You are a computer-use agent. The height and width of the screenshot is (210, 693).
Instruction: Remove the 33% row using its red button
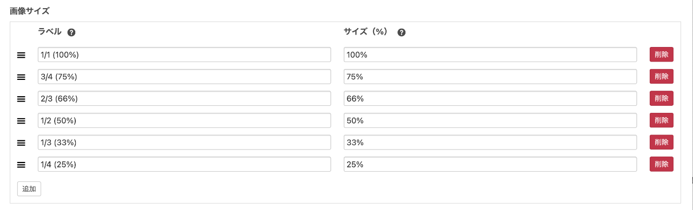(662, 142)
